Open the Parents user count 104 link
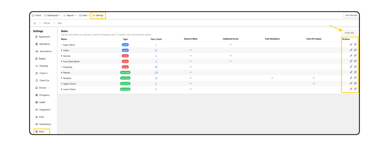Viewport: 389px width, 146px height. point(156,72)
